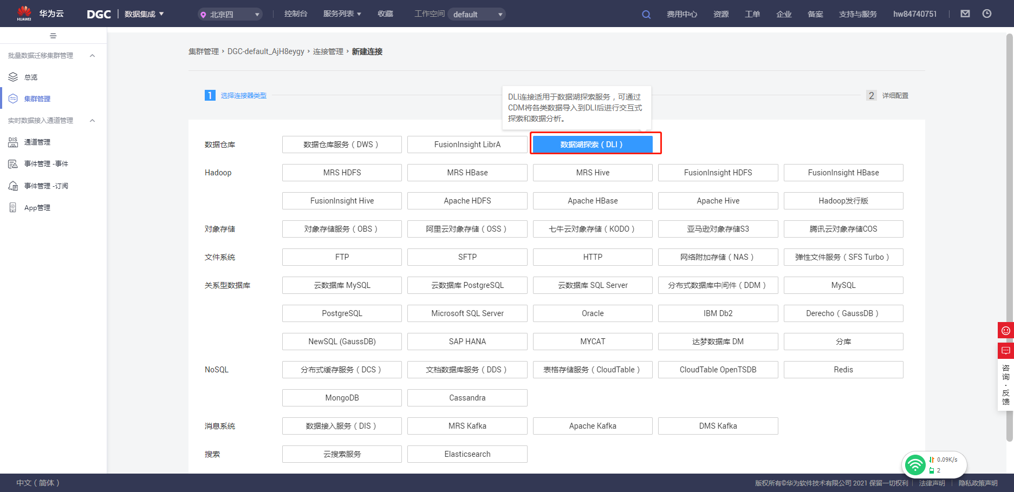This screenshot has width=1014, height=492.
Task: Open the 隐私政策声明 footer link
Action: click(x=978, y=483)
